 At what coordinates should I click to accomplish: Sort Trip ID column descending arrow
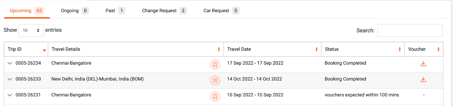pos(44,51)
